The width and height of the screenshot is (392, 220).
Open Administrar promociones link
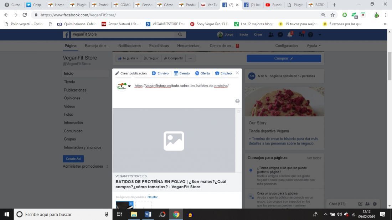[x=83, y=166]
